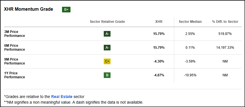Click the green B grade badge for 1Y
Screen dimensions: 245x107
(x=107, y=75)
